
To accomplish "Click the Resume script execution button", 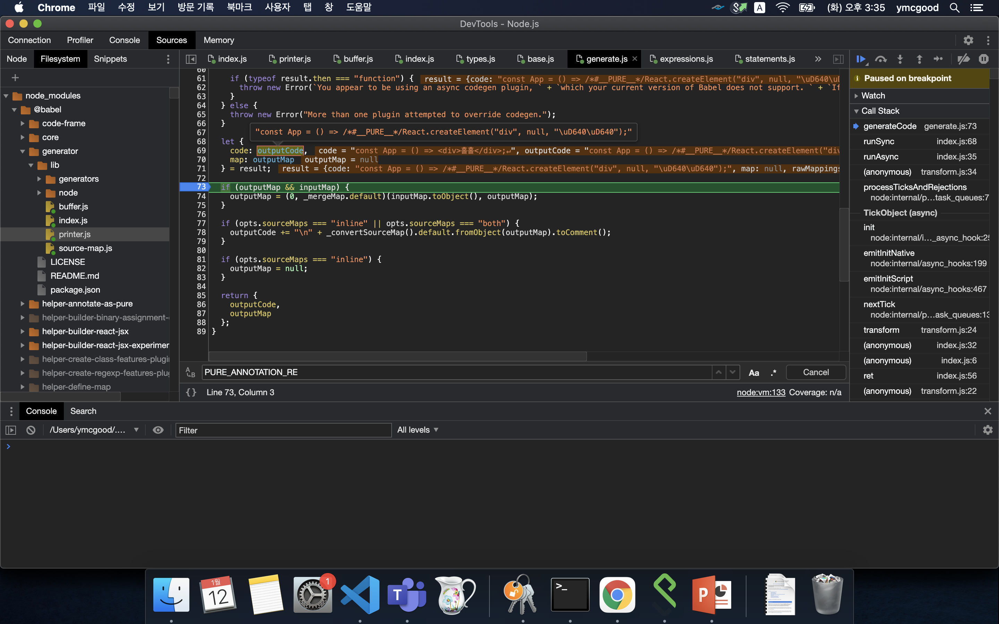I will 862,59.
